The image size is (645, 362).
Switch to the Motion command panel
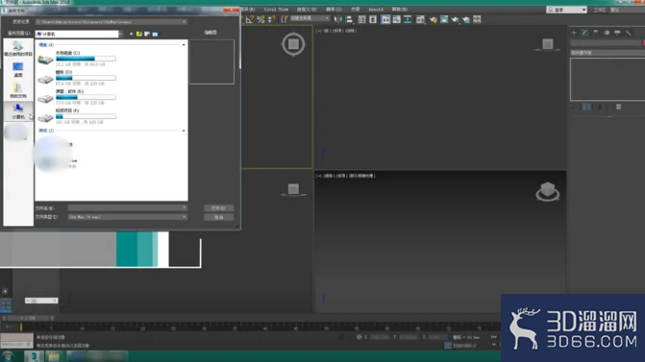607,33
